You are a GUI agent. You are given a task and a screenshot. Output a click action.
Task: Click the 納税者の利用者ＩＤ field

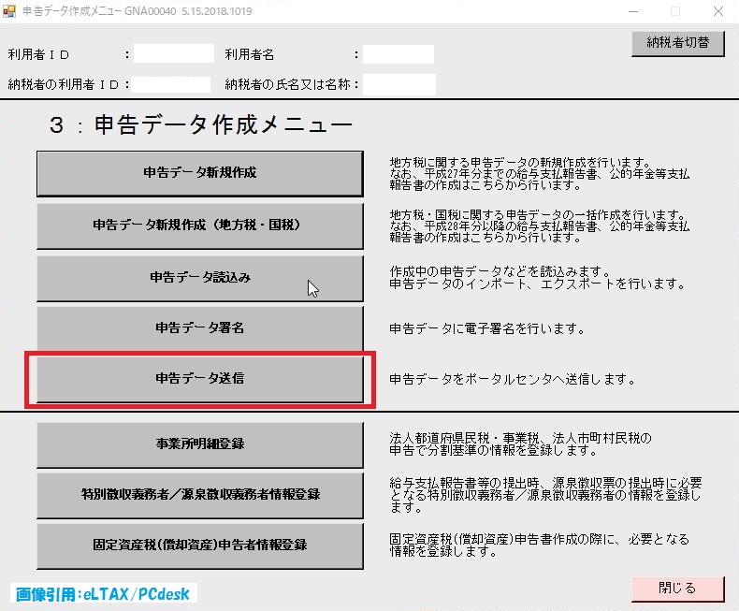pyautogui.click(x=171, y=84)
